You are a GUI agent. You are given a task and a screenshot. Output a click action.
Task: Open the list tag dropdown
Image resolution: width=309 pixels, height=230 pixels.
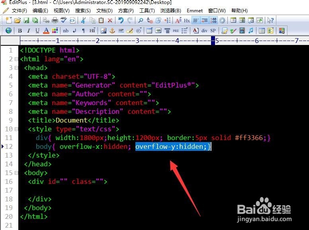[x=184, y=31]
